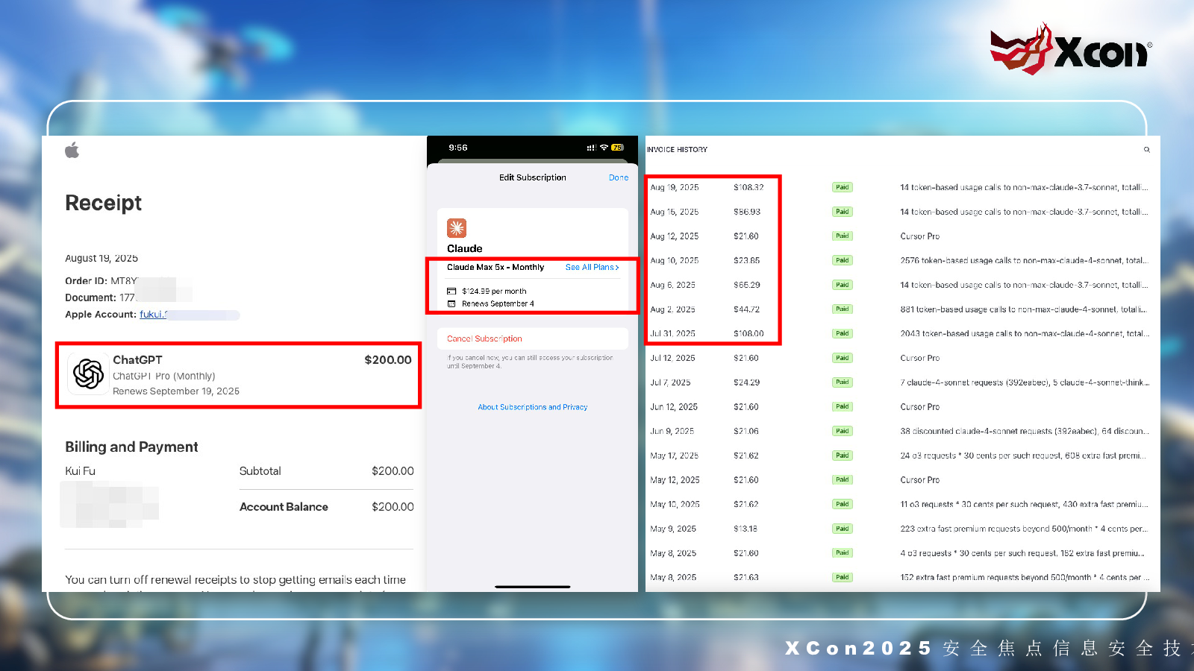This screenshot has height=671, width=1194.
Task: Tap the card icon beside $124.99 per month
Action: click(x=451, y=292)
